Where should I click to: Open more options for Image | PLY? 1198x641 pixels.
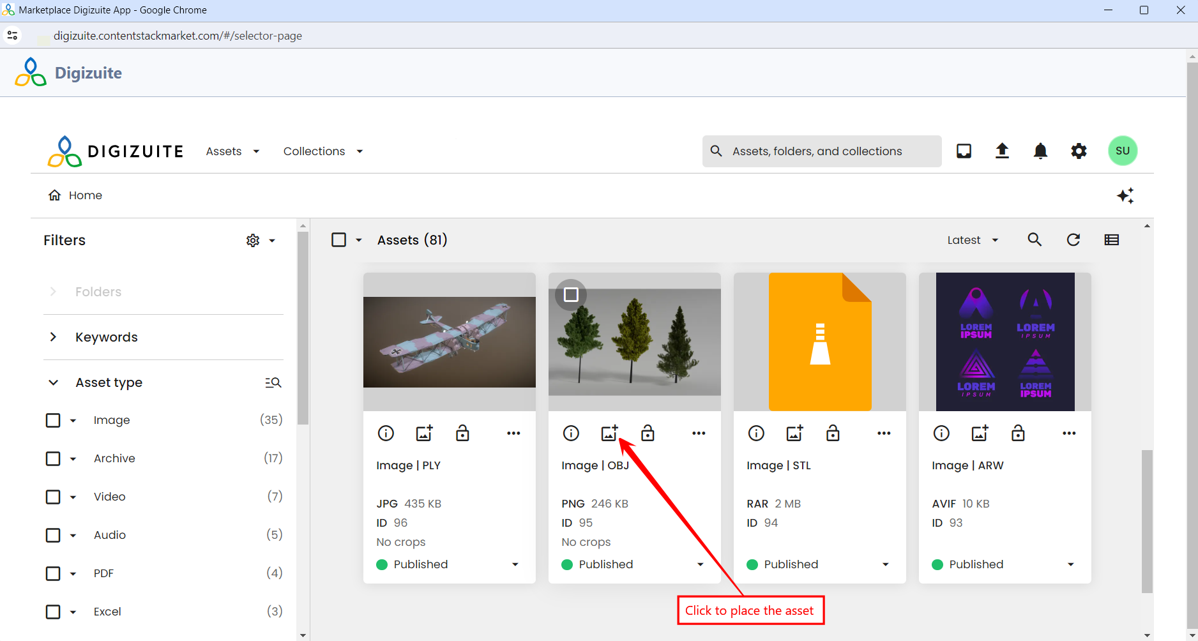pyautogui.click(x=513, y=434)
